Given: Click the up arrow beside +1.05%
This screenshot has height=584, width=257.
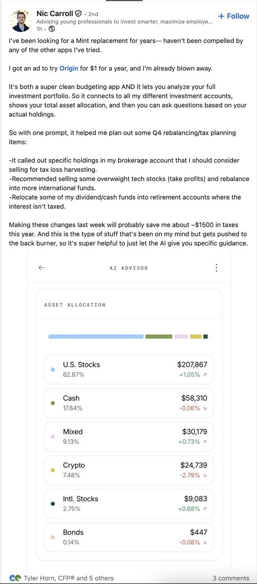Looking at the screenshot, I should tap(205, 375).
